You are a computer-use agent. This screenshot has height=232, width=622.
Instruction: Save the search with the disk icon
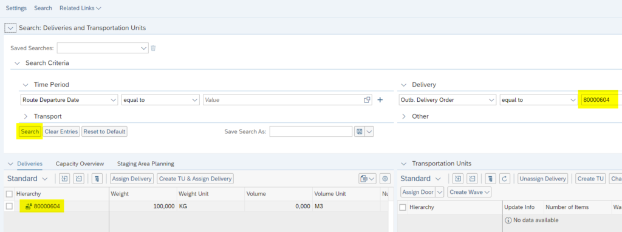coord(360,132)
